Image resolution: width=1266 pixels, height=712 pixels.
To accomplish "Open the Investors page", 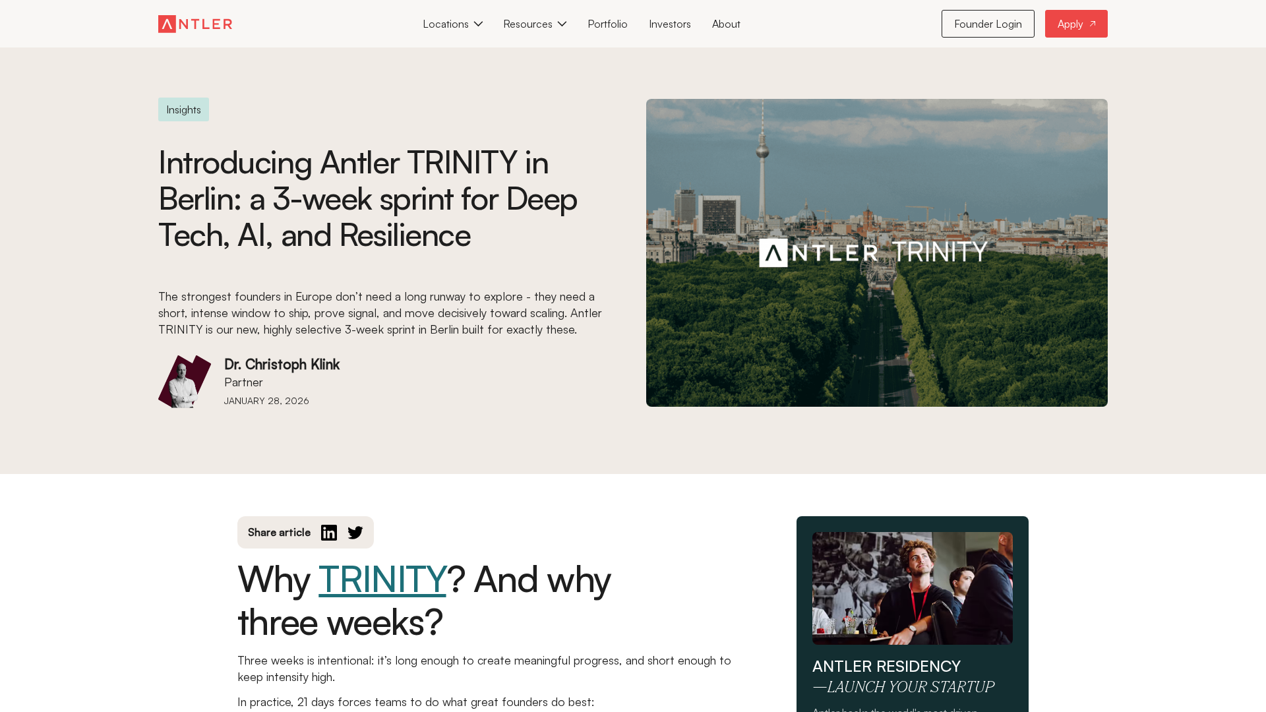I will tap(670, 24).
